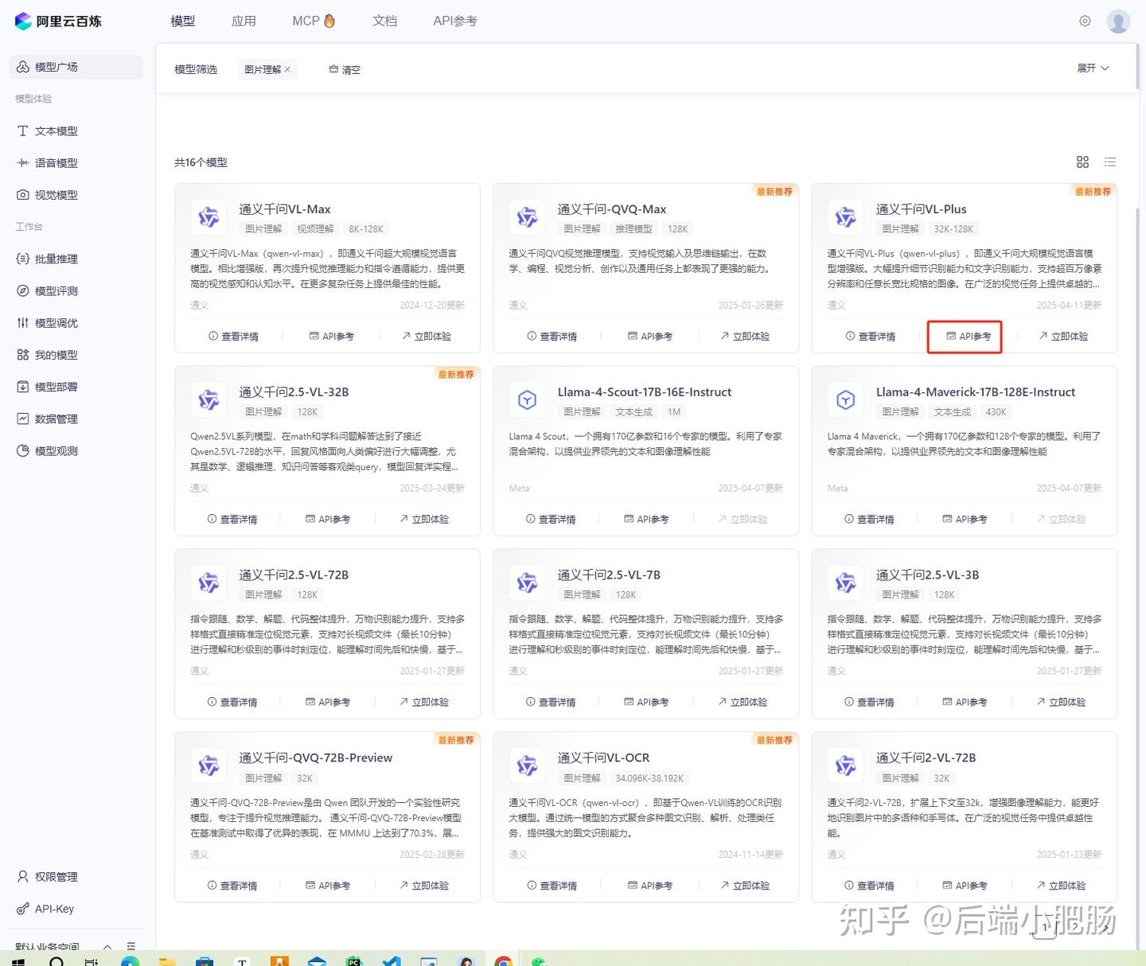Click the 视频理解 tag on VL-Max card
Viewport: 1146px width, 966px height.
(x=315, y=229)
